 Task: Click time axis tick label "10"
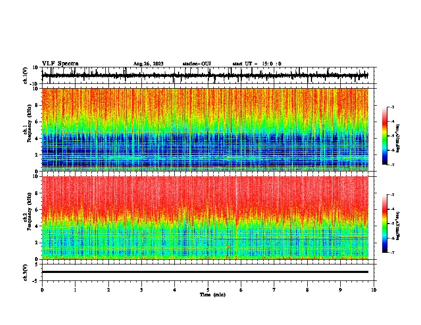374,290
